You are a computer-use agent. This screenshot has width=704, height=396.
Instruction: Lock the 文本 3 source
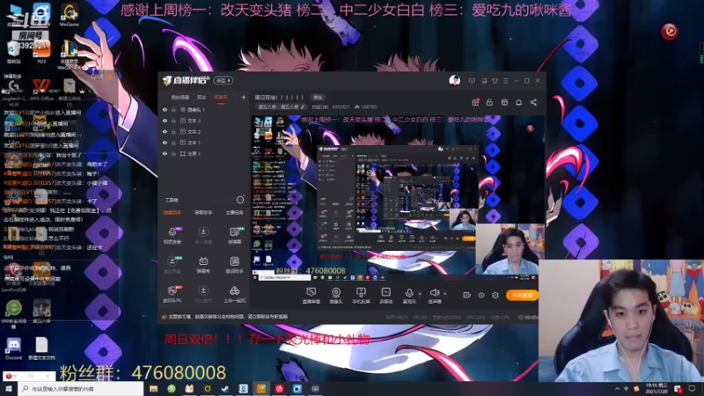point(173,121)
